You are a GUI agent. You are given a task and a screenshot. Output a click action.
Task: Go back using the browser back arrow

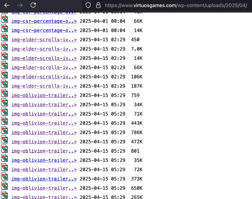[7, 6]
